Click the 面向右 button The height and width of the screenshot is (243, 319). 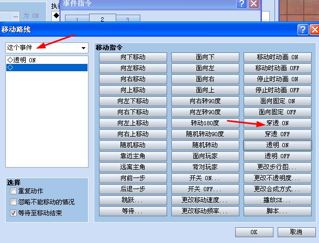pos(205,79)
